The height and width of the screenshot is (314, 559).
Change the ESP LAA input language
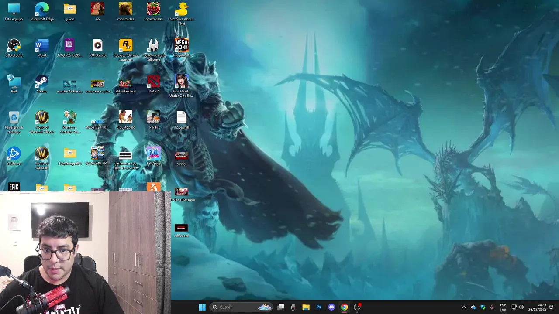pos(503,307)
